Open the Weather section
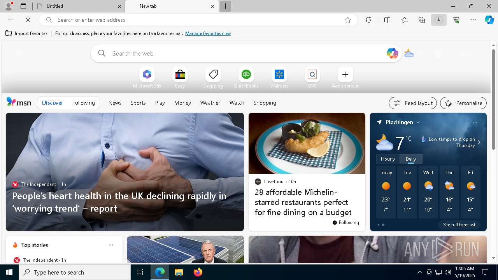The image size is (498, 280). (x=210, y=103)
